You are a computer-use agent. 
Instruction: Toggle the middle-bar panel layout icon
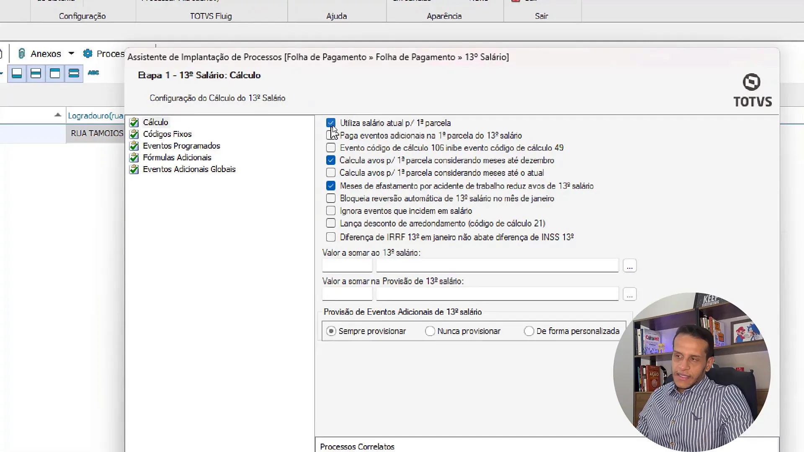tap(36, 74)
